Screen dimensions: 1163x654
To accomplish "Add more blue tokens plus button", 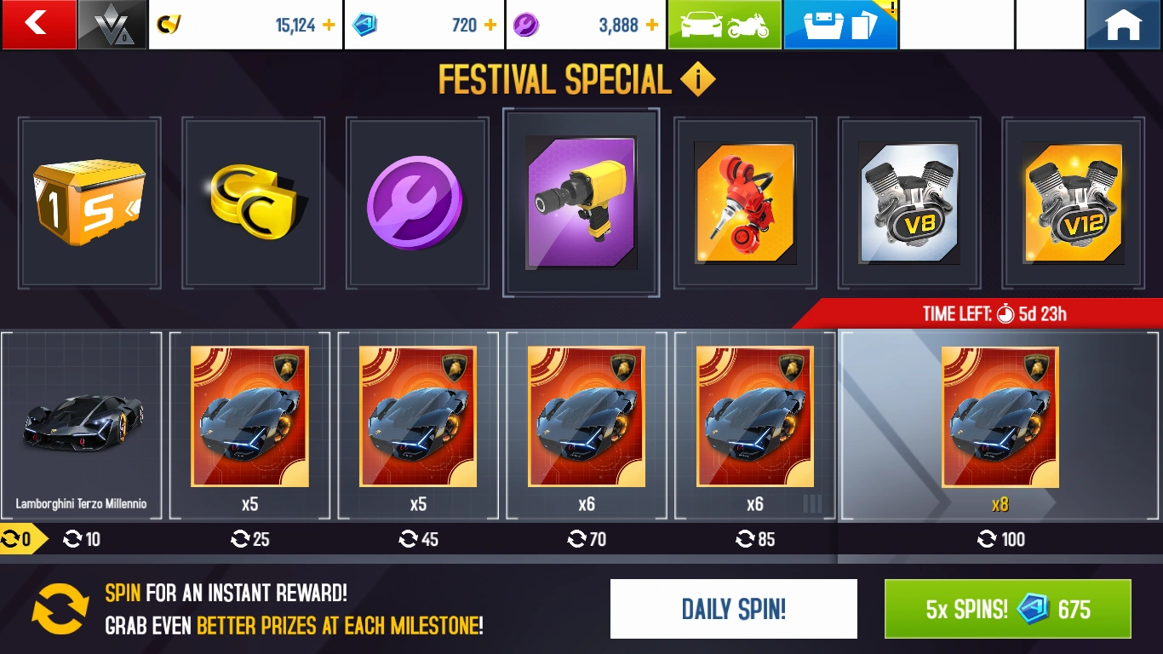I will (x=490, y=25).
